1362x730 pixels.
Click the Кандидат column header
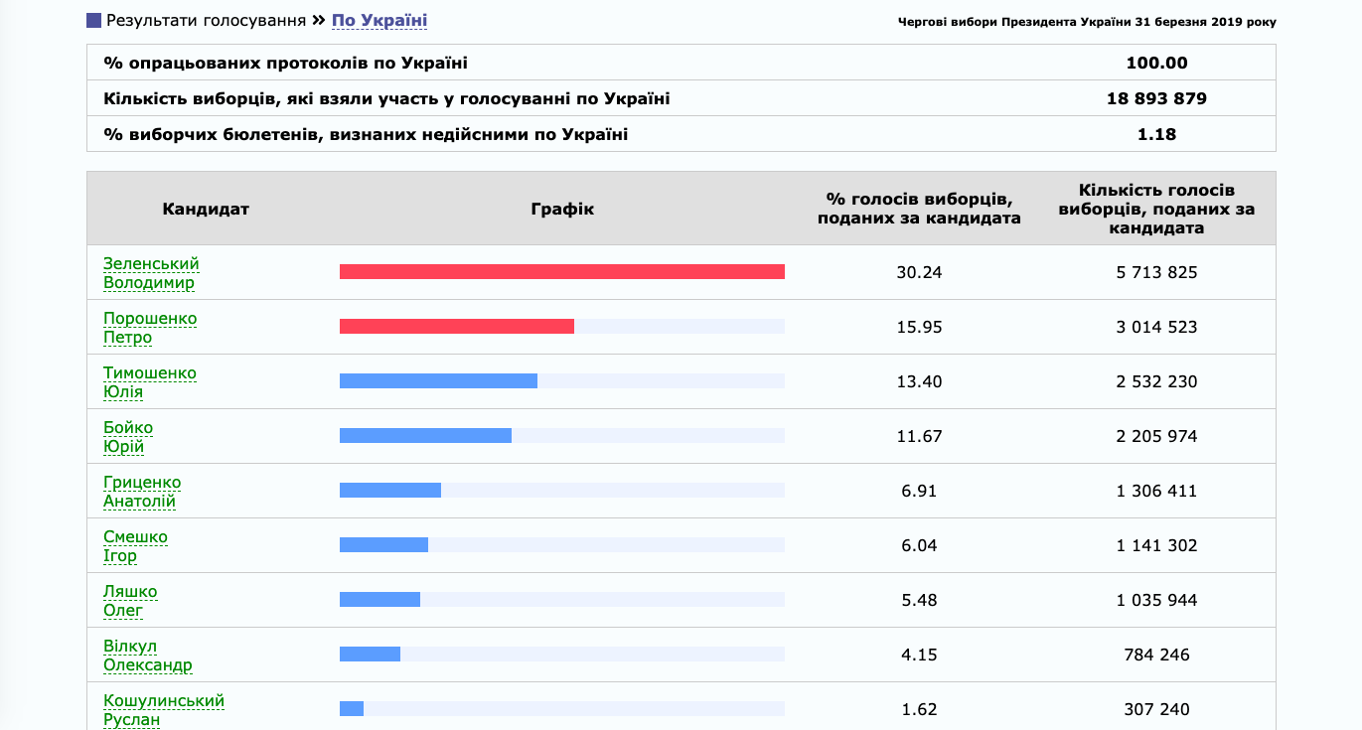206,209
